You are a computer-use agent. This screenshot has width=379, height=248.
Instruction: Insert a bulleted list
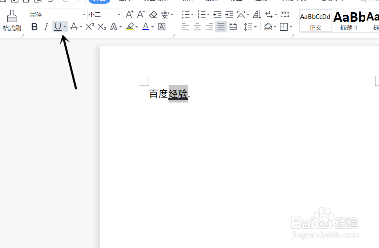click(x=185, y=14)
